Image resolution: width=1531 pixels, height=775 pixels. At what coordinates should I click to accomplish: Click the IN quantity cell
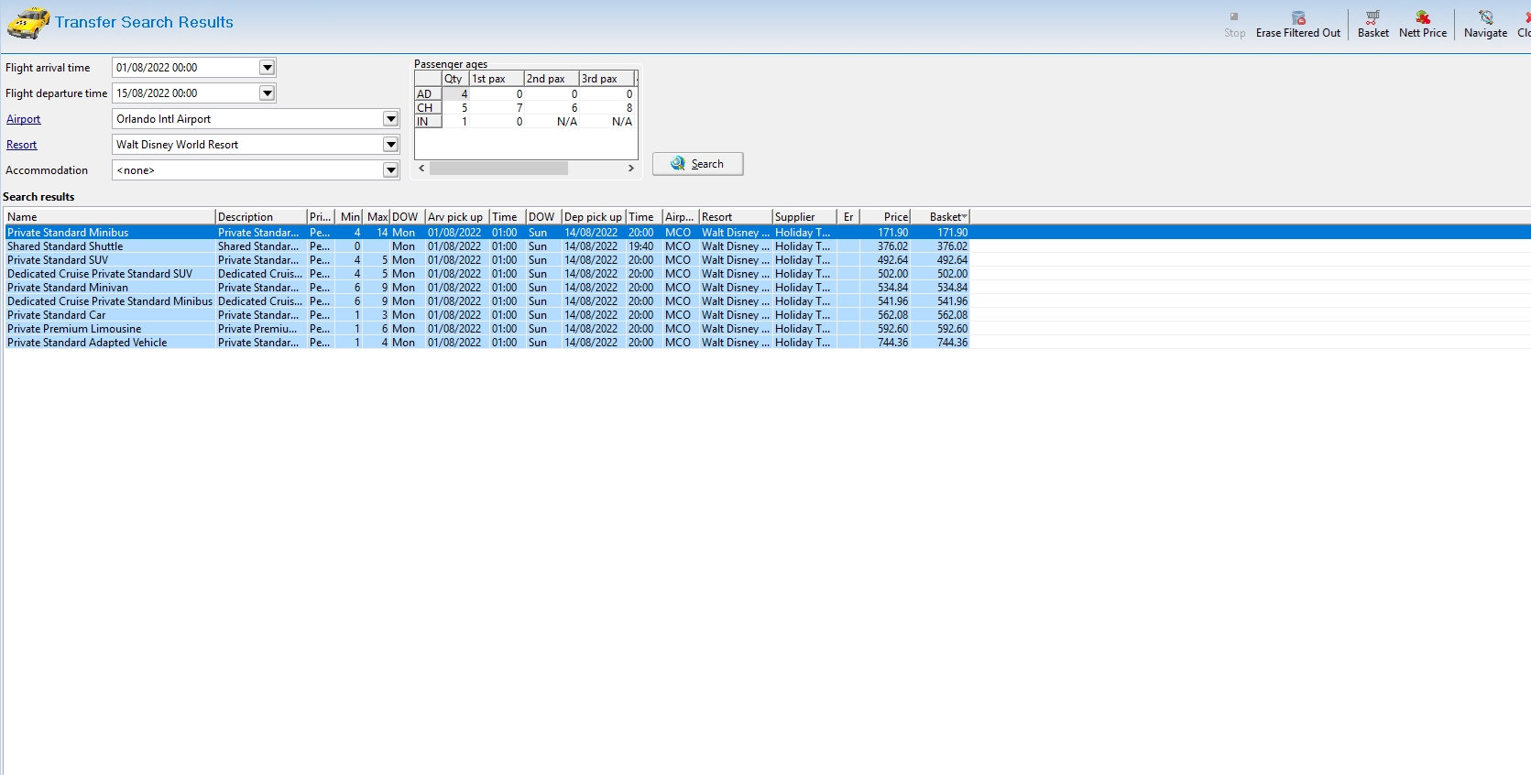[x=456, y=122]
